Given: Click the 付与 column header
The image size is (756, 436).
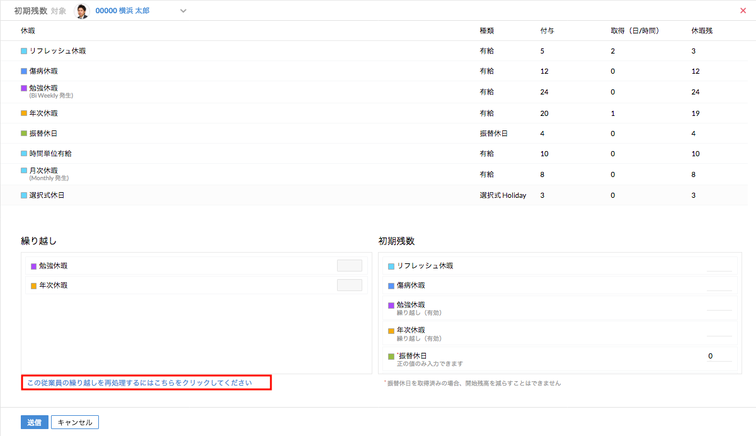Looking at the screenshot, I should point(547,31).
